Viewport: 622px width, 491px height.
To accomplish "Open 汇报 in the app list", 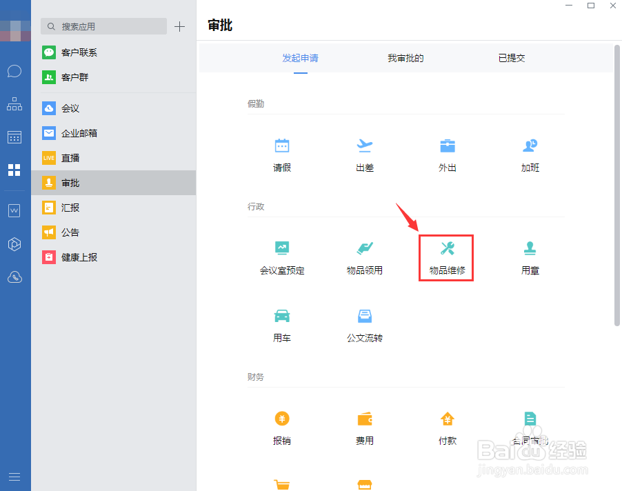I will pos(114,208).
